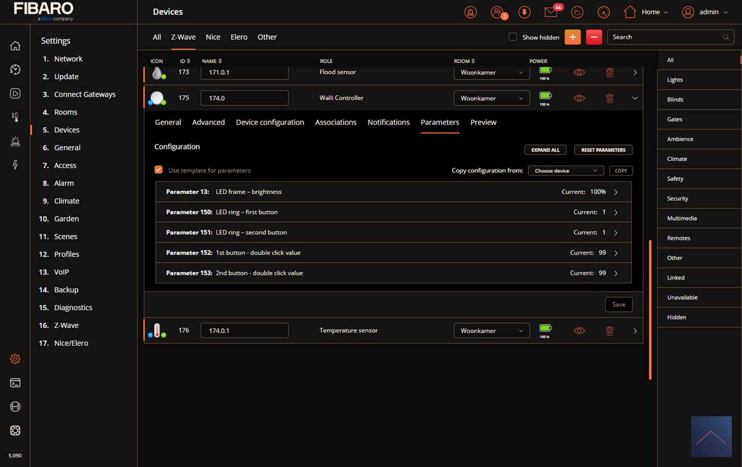Open the alarm siren icon in sidebar

tap(15, 141)
